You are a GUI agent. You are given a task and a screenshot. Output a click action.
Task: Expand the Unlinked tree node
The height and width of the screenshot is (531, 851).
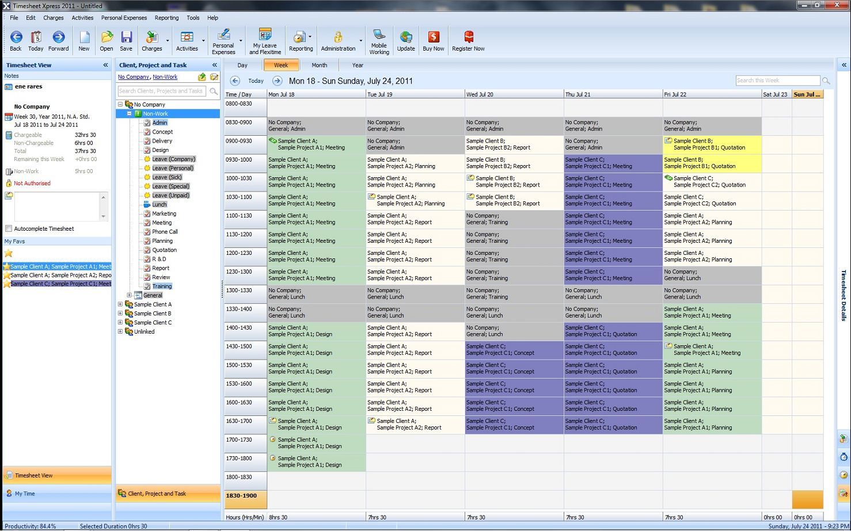pos(120,331)
